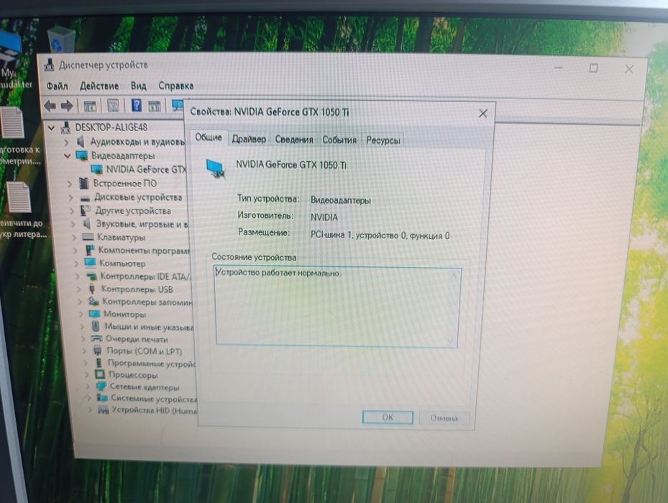Click the Отмена button
The height and width of the screenshot is (503, 668).
click(x=444, y=418)
